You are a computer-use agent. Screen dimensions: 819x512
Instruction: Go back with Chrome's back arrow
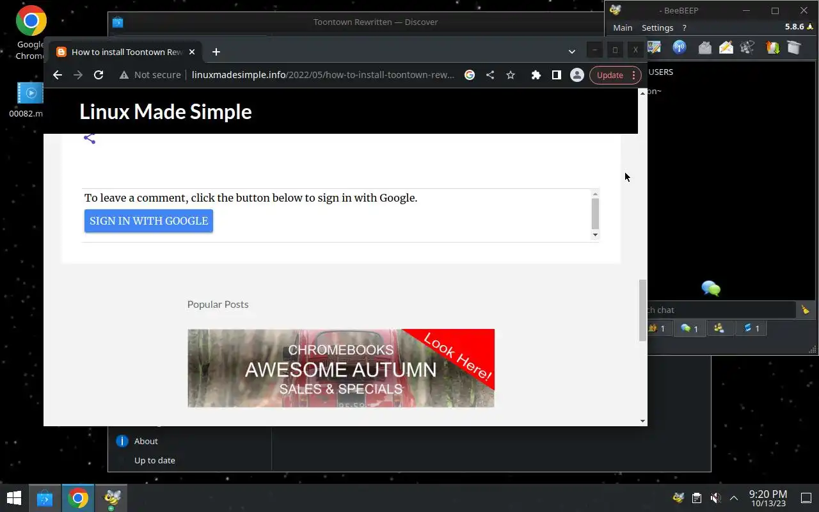pos(58,75)
